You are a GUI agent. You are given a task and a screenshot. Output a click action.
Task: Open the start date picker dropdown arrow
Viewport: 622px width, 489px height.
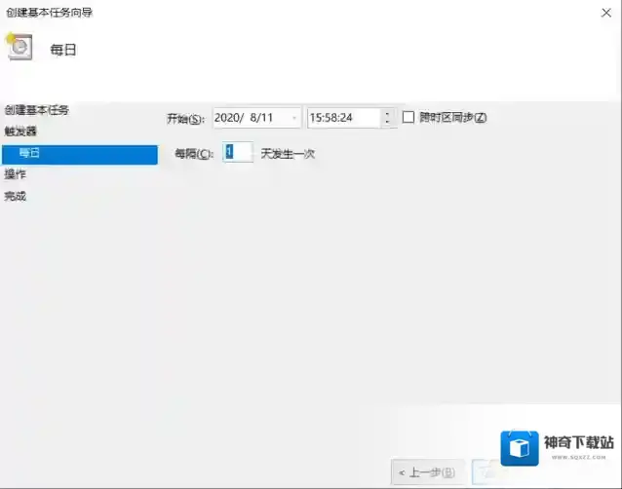click(295, 118)
